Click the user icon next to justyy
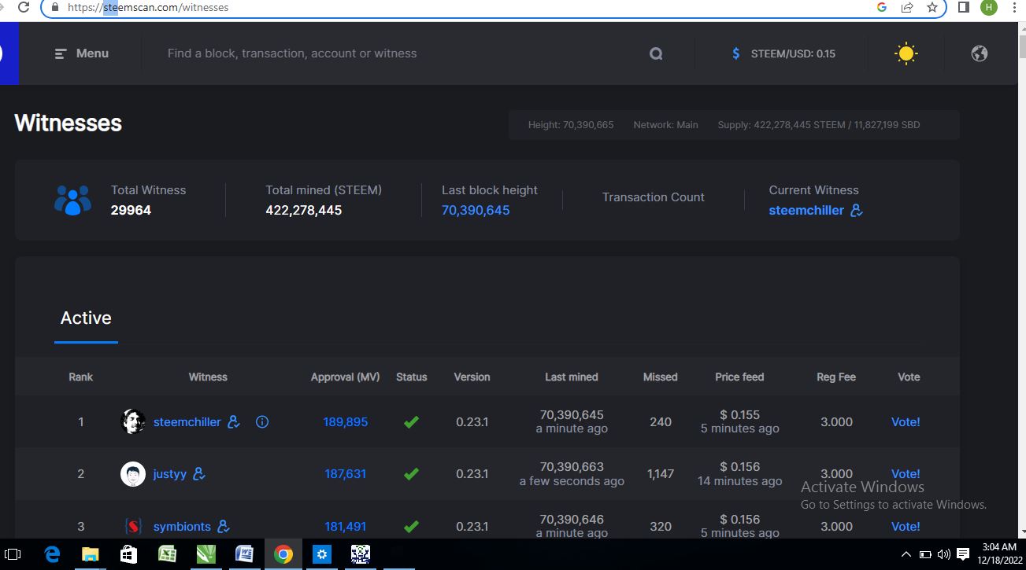 tap(199, 474)
